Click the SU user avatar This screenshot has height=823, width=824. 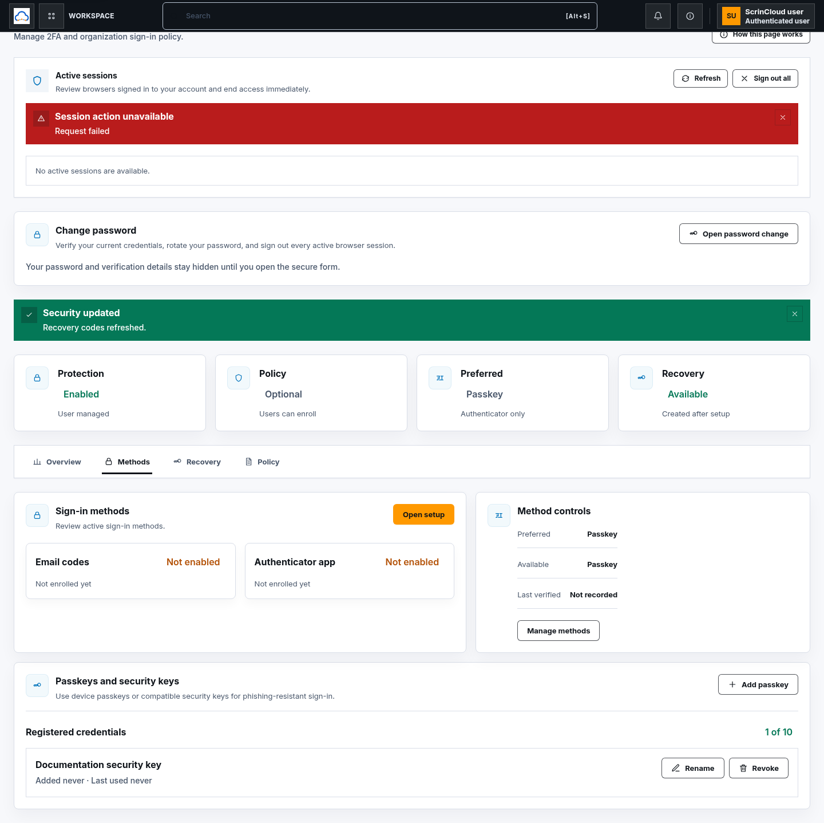pos(731,16)
